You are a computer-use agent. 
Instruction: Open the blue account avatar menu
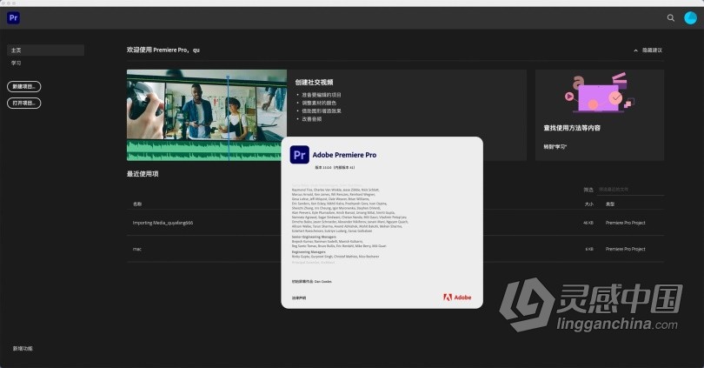691,18
